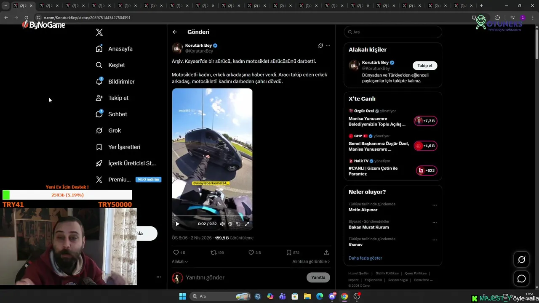Open Microsoft Teams from taskbar

click(283, 296)
